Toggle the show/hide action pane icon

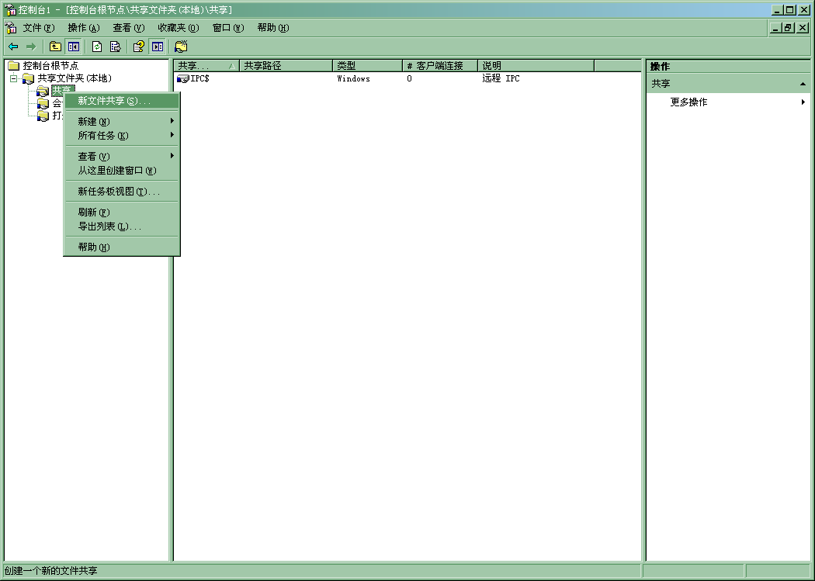(x=157, y=47)
